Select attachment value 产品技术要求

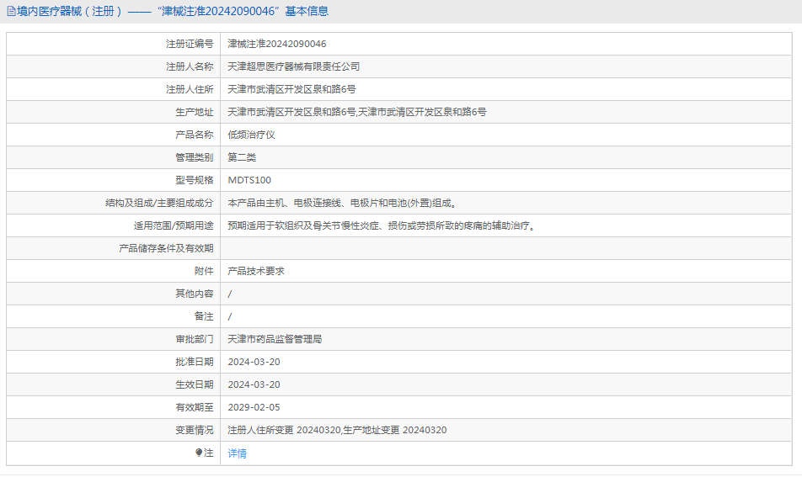pyautogui.click(x=256, y=271)
